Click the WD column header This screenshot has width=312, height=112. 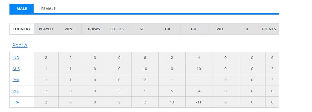220,29
